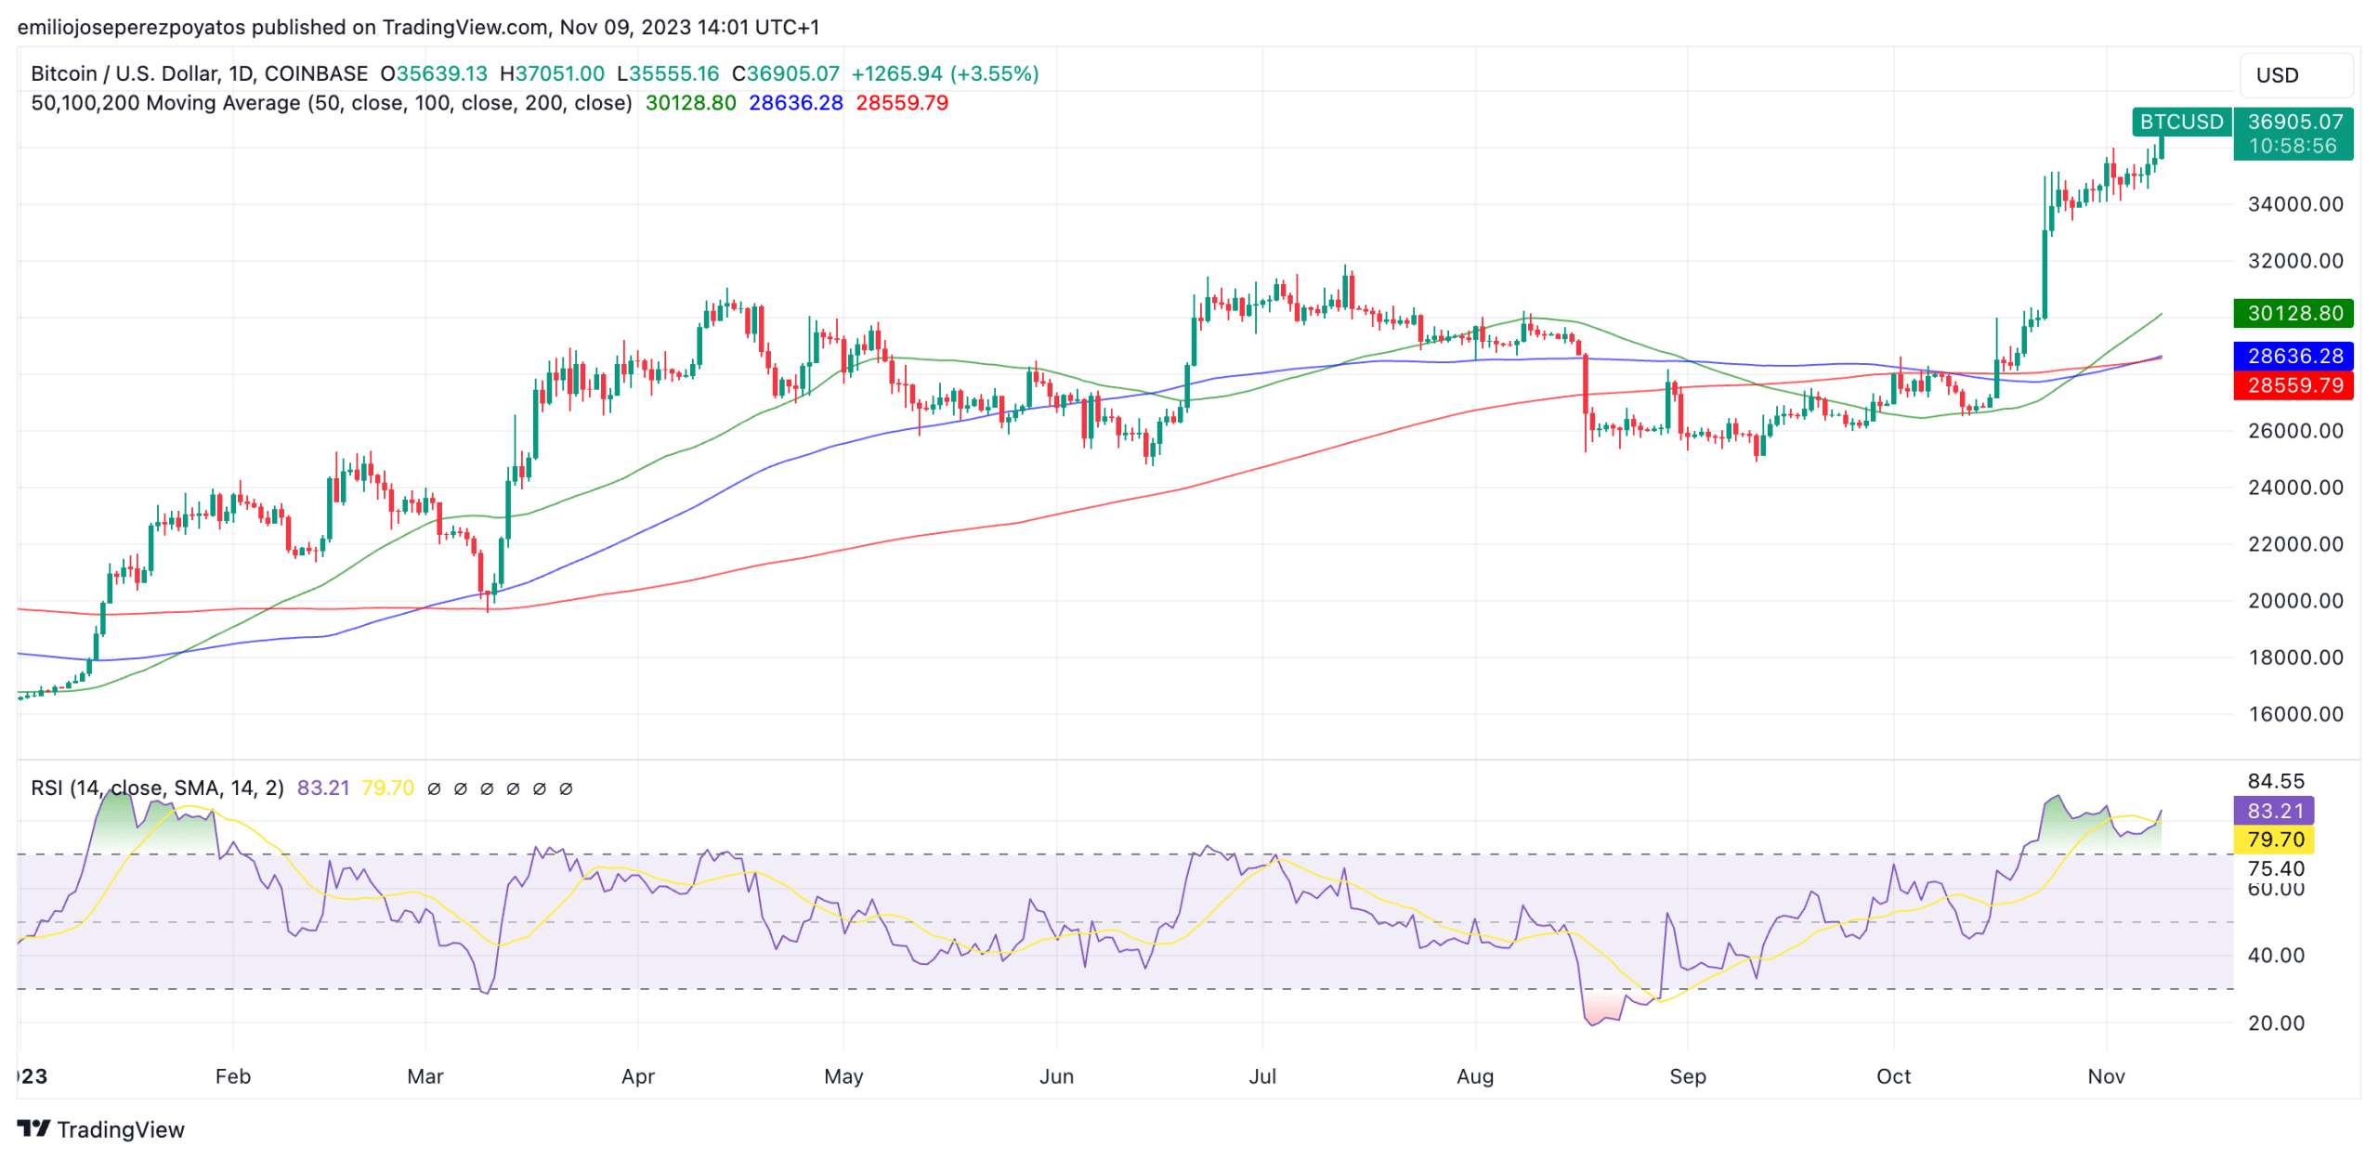This screenshot has width=2378, height=1159.
Task: Click the green 50-MA value 30128.80 in legend
Action: [x=690, y=103]
